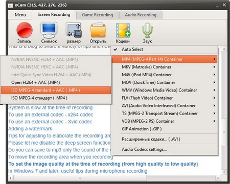Open bold link 'To set the image quality at the time of recording'

click(x=103, y=164)
